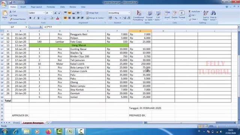Screen dimensions: 240x135
Task: Select column G header
Action: [140, 31]
